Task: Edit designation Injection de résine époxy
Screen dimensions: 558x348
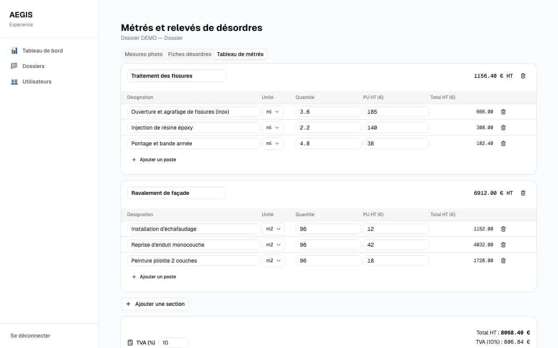Action: coord(194,128)
